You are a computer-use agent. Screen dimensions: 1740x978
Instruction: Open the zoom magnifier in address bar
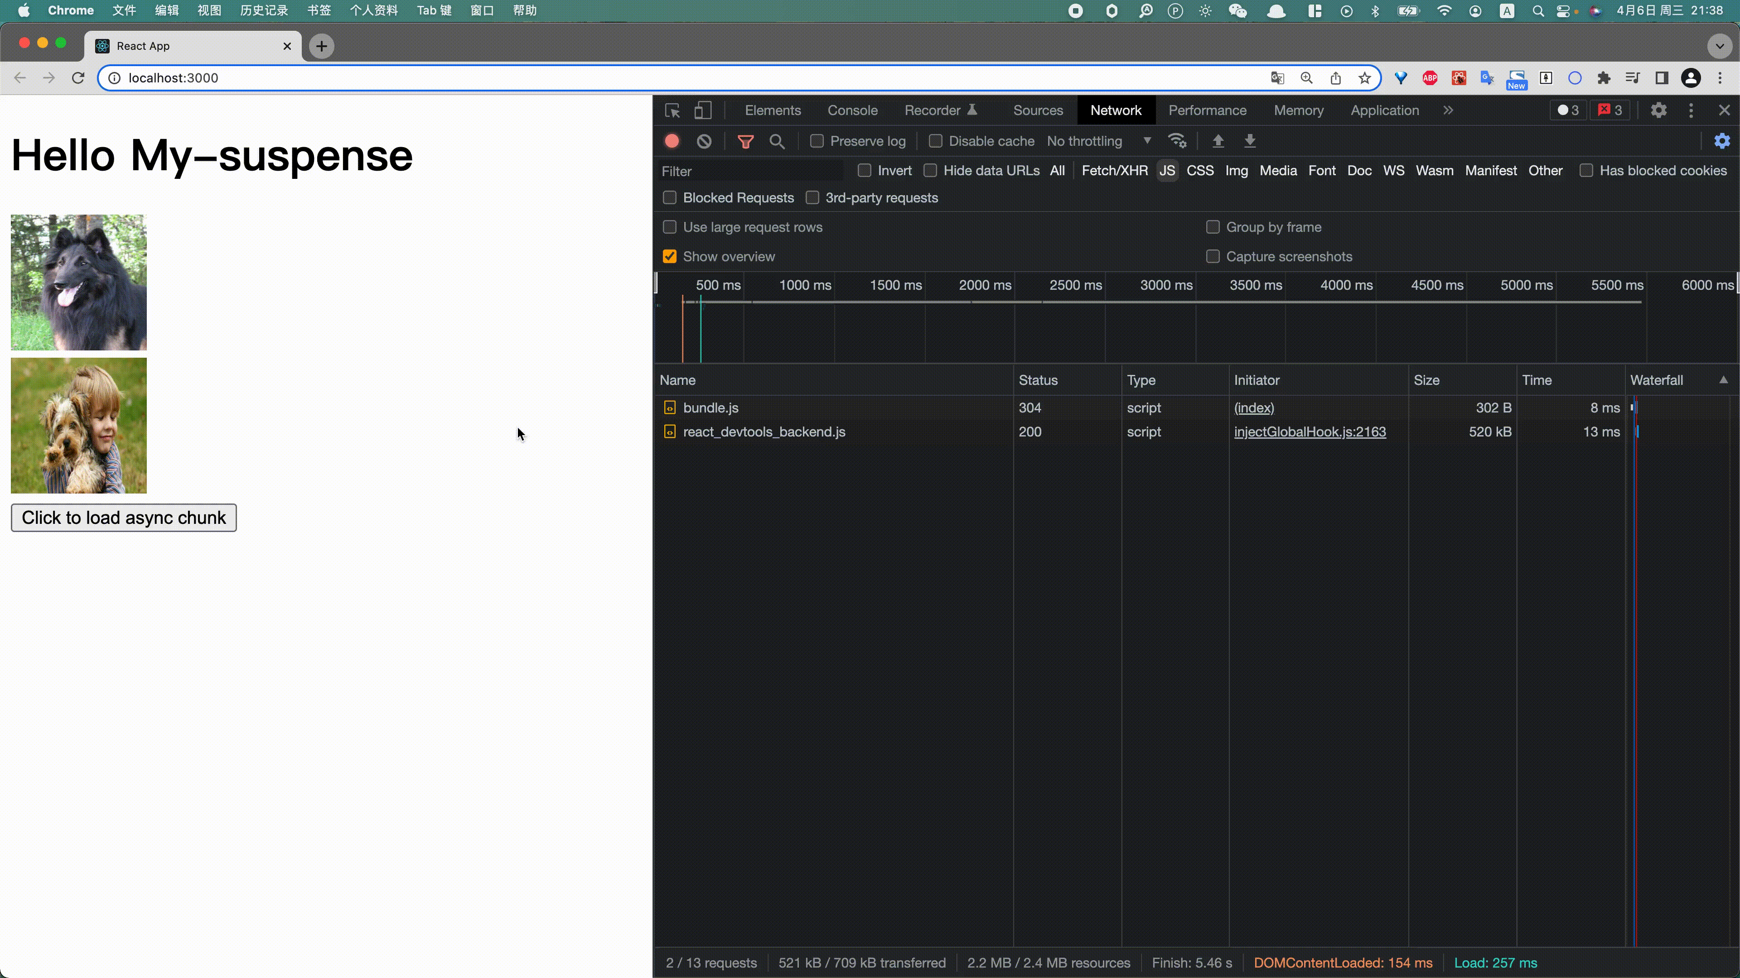tap(1306, 77)
